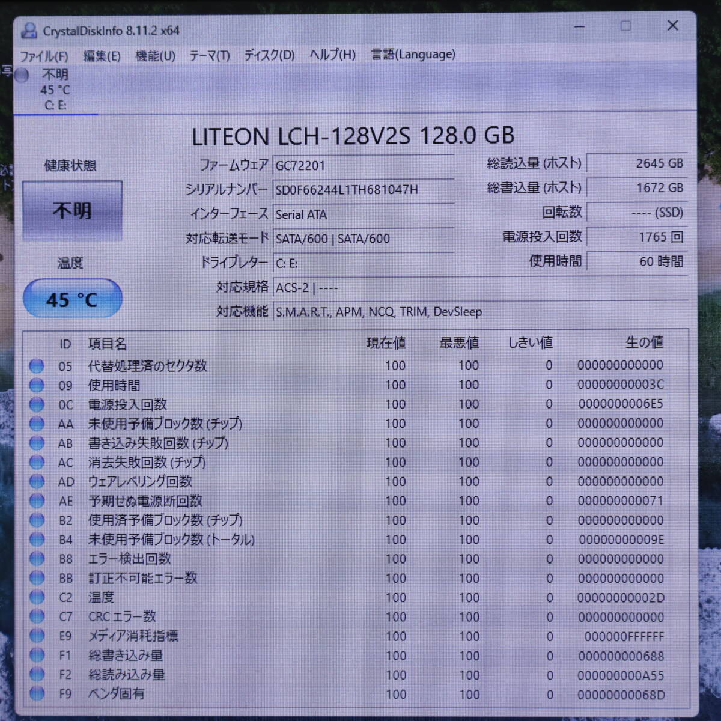Close the CrystalDiskInfo window
The height and width of the screenshot is (721, 721).
click(x=673, y=25)
